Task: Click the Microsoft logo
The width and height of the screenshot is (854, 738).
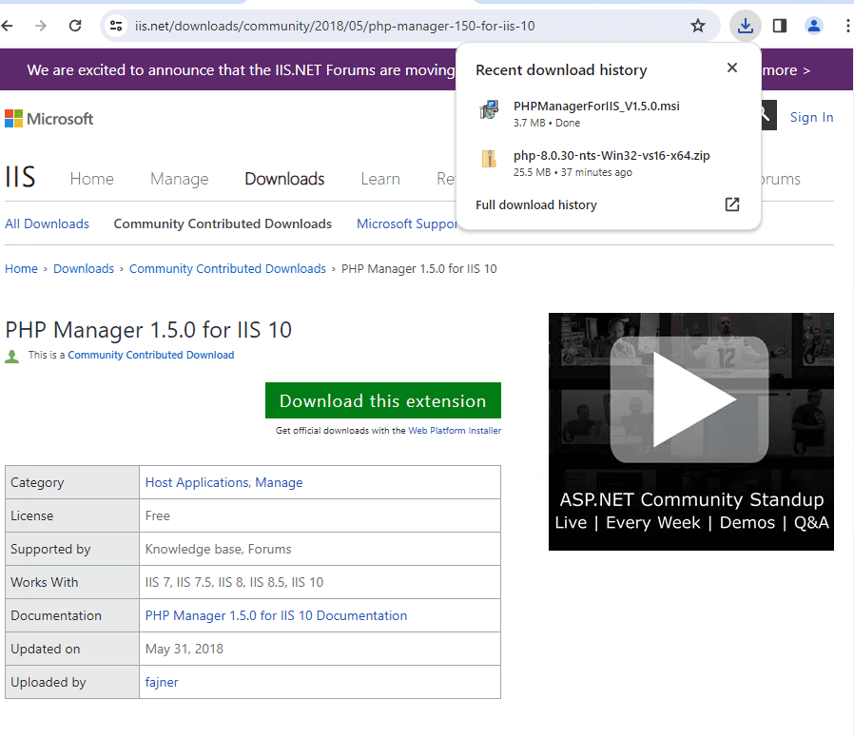Action: coord(49,119)
